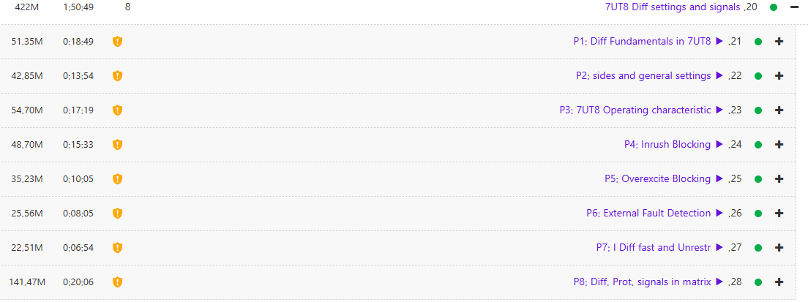Screen dimensions: 808x302
Task: Click green dot beside External Fault Detection
Action: (758, 214)
